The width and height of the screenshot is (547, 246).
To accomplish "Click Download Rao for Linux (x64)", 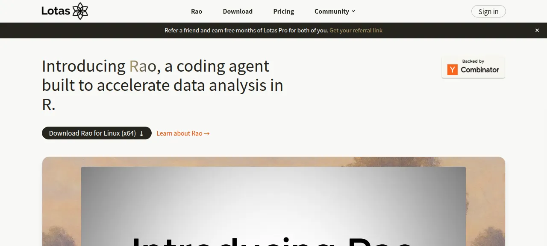I will [x=97, y=133].
